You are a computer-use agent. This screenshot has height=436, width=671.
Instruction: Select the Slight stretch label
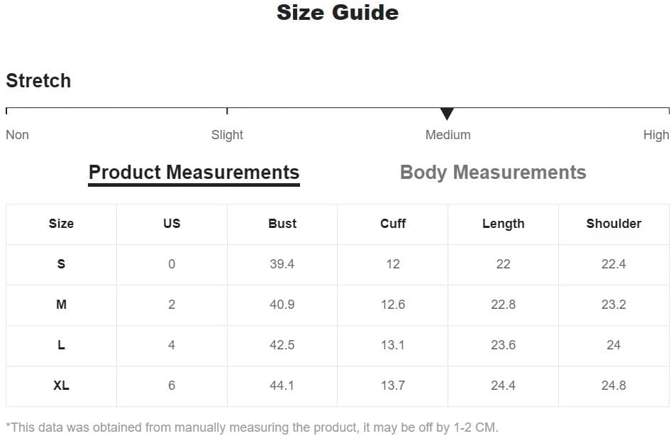[x=227, y=135]
